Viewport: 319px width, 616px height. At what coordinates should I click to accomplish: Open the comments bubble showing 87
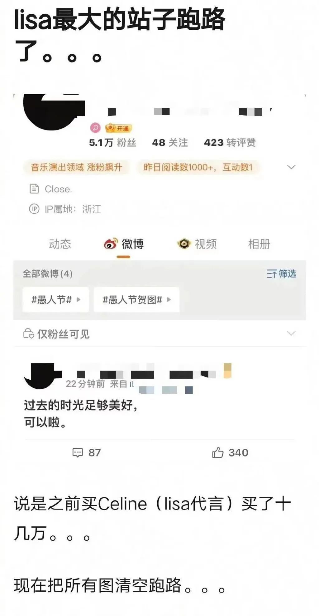[77, 453]
